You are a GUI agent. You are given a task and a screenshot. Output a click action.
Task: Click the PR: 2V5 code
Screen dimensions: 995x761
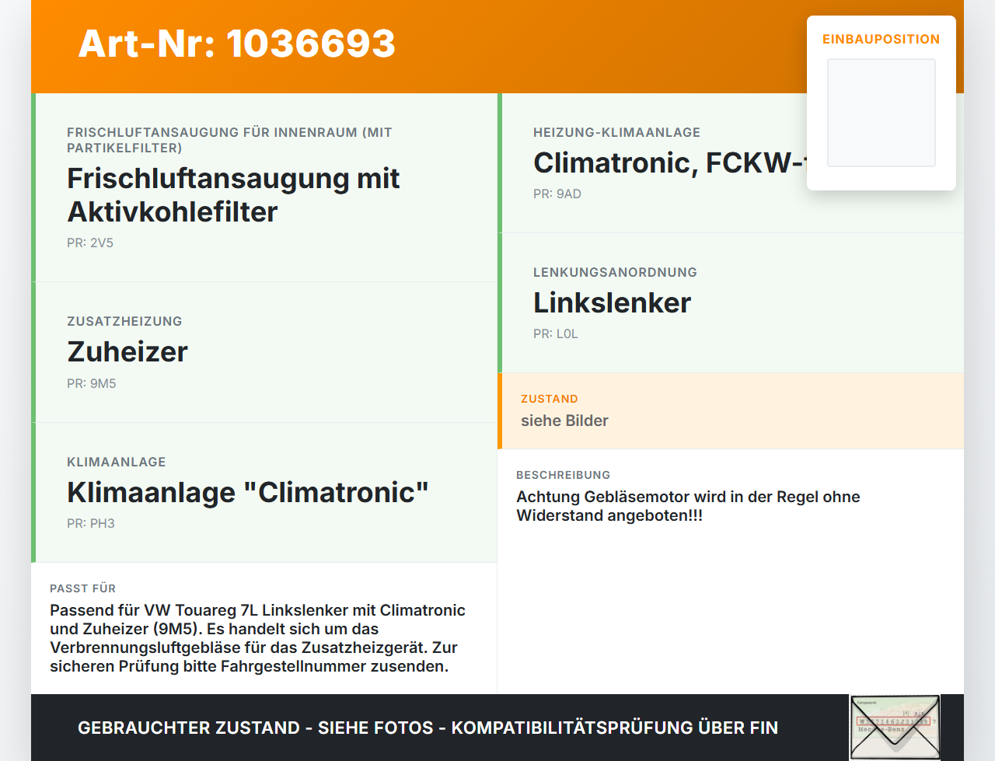pyautogui.click(x=90, y=243)
